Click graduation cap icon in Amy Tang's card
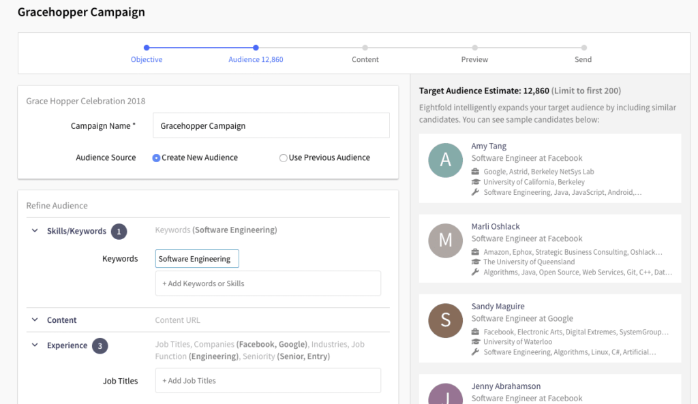698x404 pixels. pyautogui.click(x=475, y=181)
